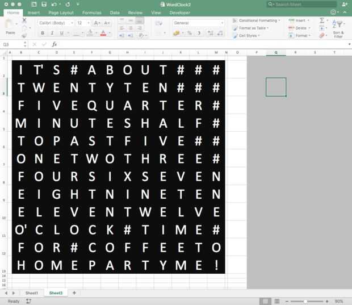Decrease font size with smaller A icon
This screenshot has width=352, height=305.
[x=106, y=23]
